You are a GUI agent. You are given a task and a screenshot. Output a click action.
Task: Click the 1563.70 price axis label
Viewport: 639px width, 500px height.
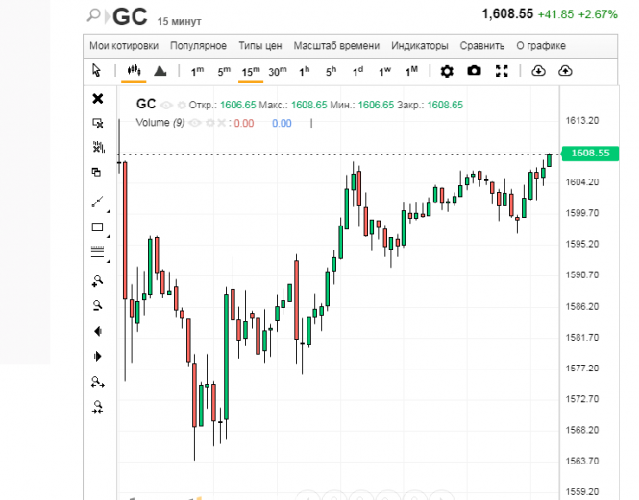(x=582, y=461)
